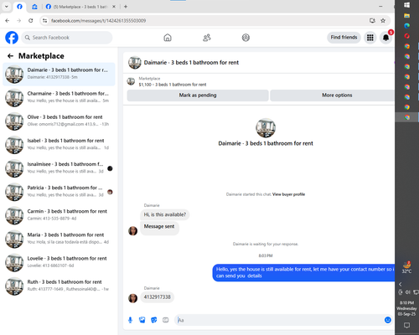Open the 32°C weather widget
Image resolution: width=419 pixels, height=335 pixels.
coord(406,267)
